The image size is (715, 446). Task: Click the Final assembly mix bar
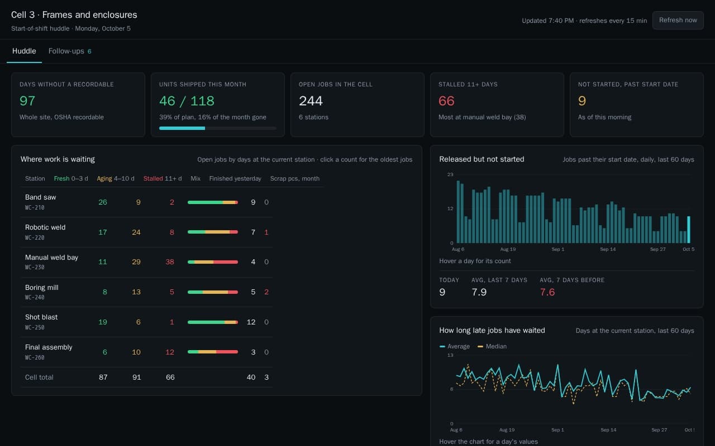point(213,352)
